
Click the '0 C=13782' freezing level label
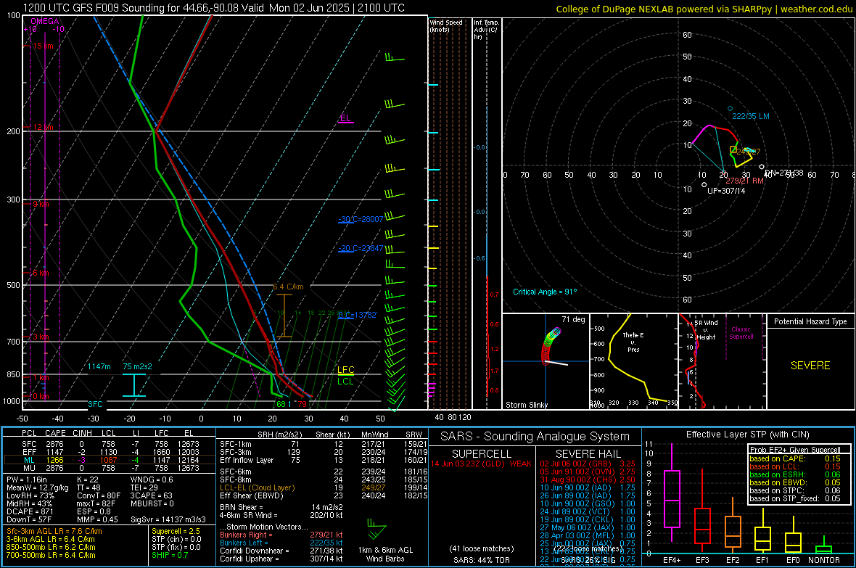(358, 315)
